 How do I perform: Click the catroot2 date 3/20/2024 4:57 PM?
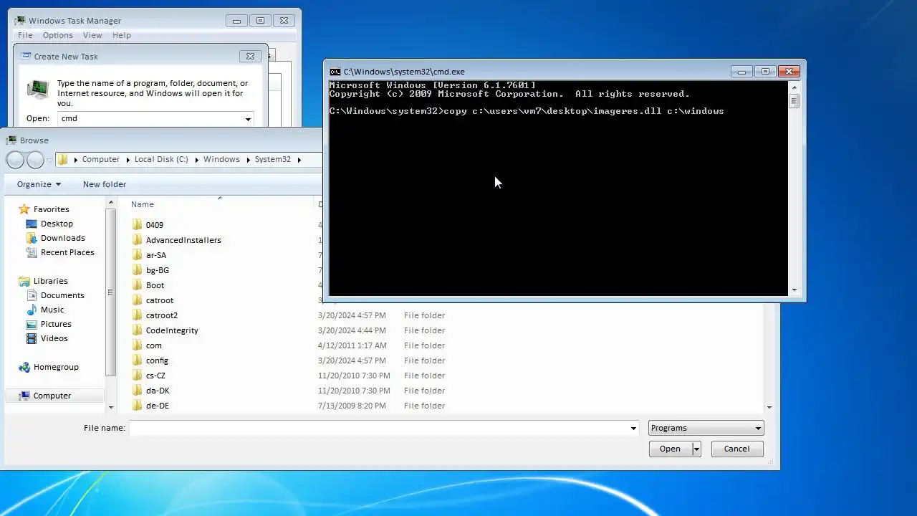pyautogui.click(x=352, y=315)
